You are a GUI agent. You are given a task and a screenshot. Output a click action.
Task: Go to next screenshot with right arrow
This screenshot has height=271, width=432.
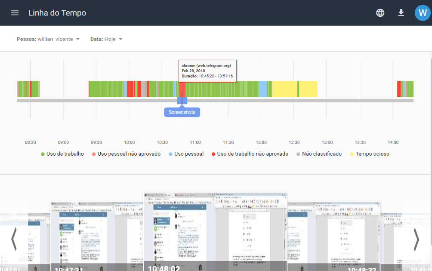[416, 239]
